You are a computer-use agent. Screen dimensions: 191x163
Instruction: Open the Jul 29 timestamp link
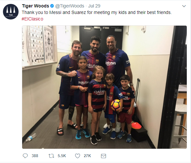[x=94, y=6]
